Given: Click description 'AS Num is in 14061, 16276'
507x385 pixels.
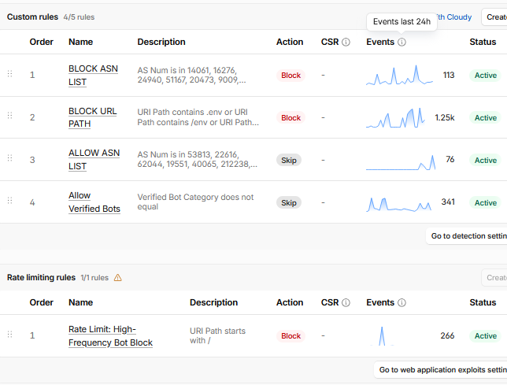Looking at the screenshot, I should [x=192, y=75].
